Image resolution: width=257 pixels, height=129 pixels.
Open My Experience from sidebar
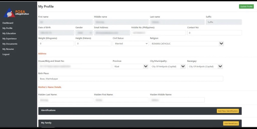10,39
